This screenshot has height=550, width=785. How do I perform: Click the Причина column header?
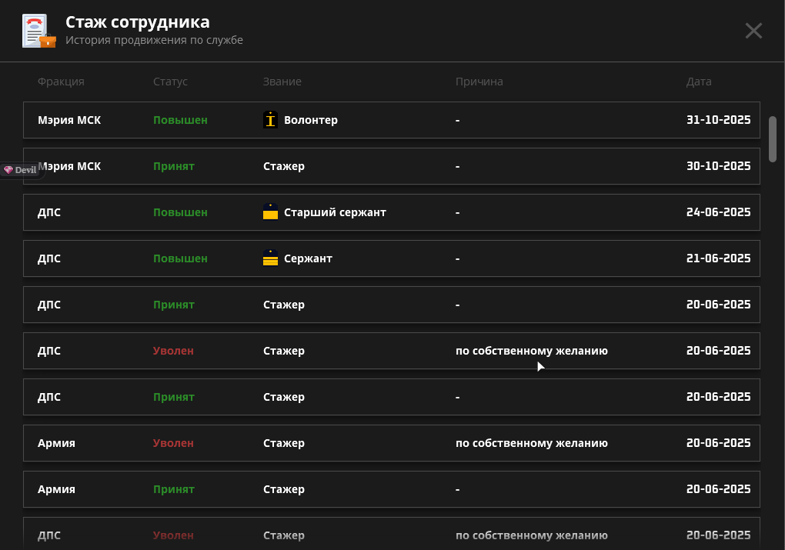click(x=479, y=82)
